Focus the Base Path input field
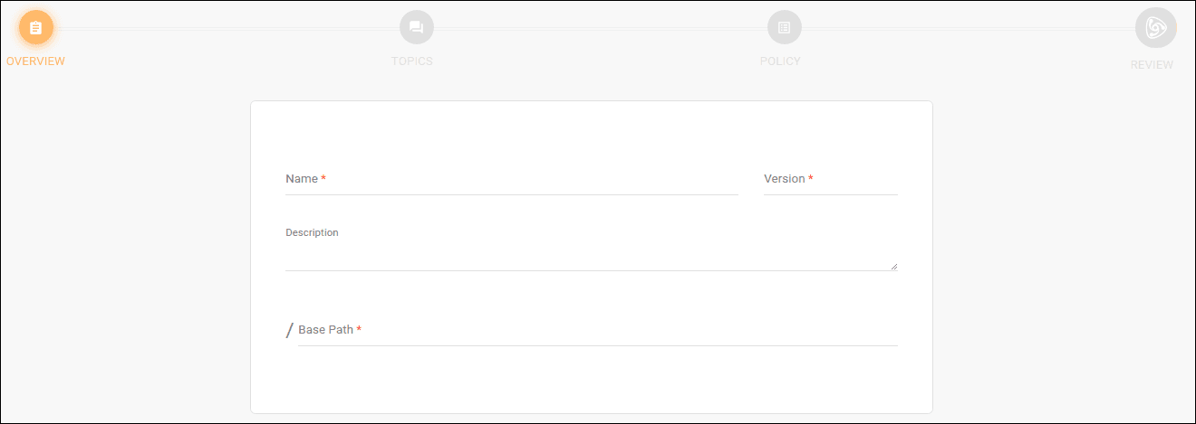Screen dimensions: 1196x424 598,331
